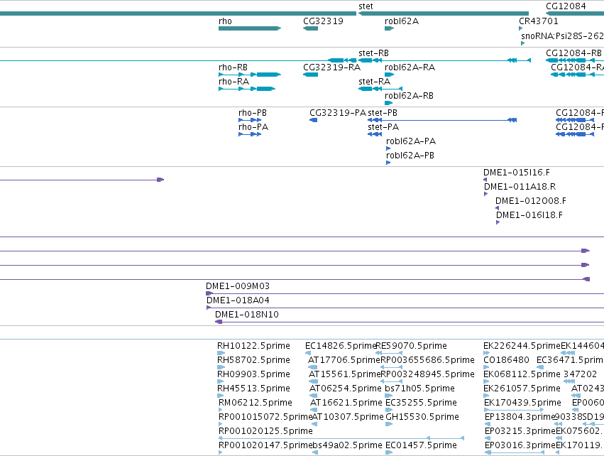Viewport: 604px width, 456px height.
Task: Select the rho-RB transcript label
Action: [233, 67]
